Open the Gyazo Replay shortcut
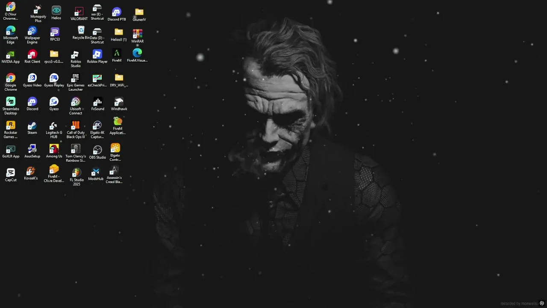 pos(54,80)
